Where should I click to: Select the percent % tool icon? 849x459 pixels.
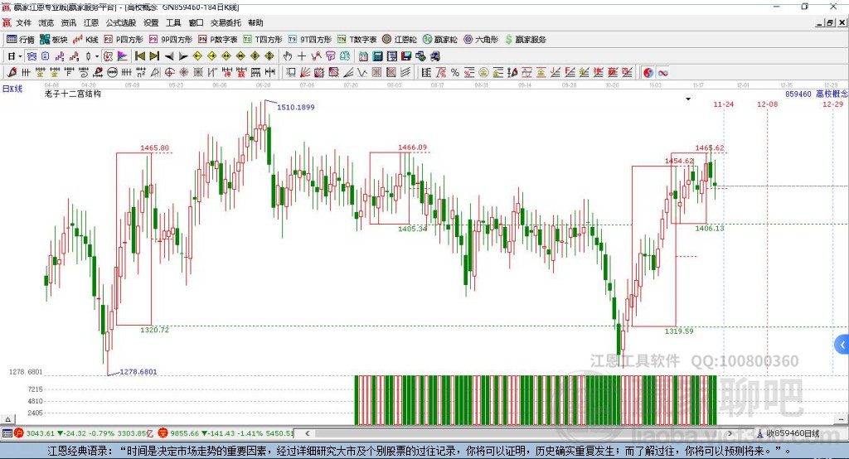[455, 73]
